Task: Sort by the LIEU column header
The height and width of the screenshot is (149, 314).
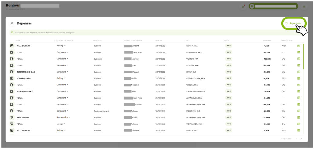Action: point(187,41)
